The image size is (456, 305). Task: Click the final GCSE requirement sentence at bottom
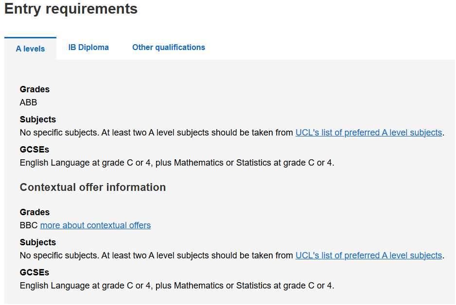(177, 286)
